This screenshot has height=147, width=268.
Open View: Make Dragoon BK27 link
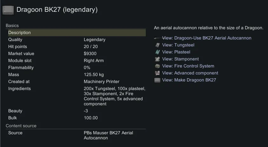pyautogui.click(x=189, y=80)
